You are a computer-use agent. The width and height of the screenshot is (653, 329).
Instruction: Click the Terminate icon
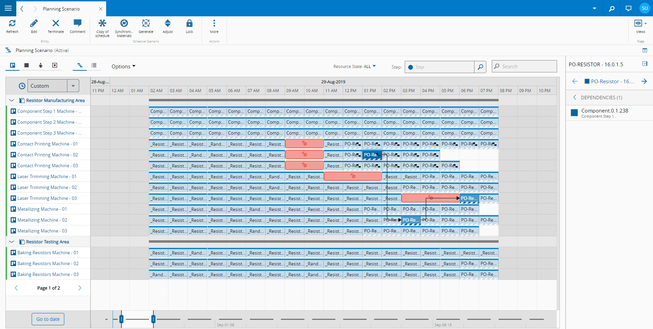(x=55, y=23)
